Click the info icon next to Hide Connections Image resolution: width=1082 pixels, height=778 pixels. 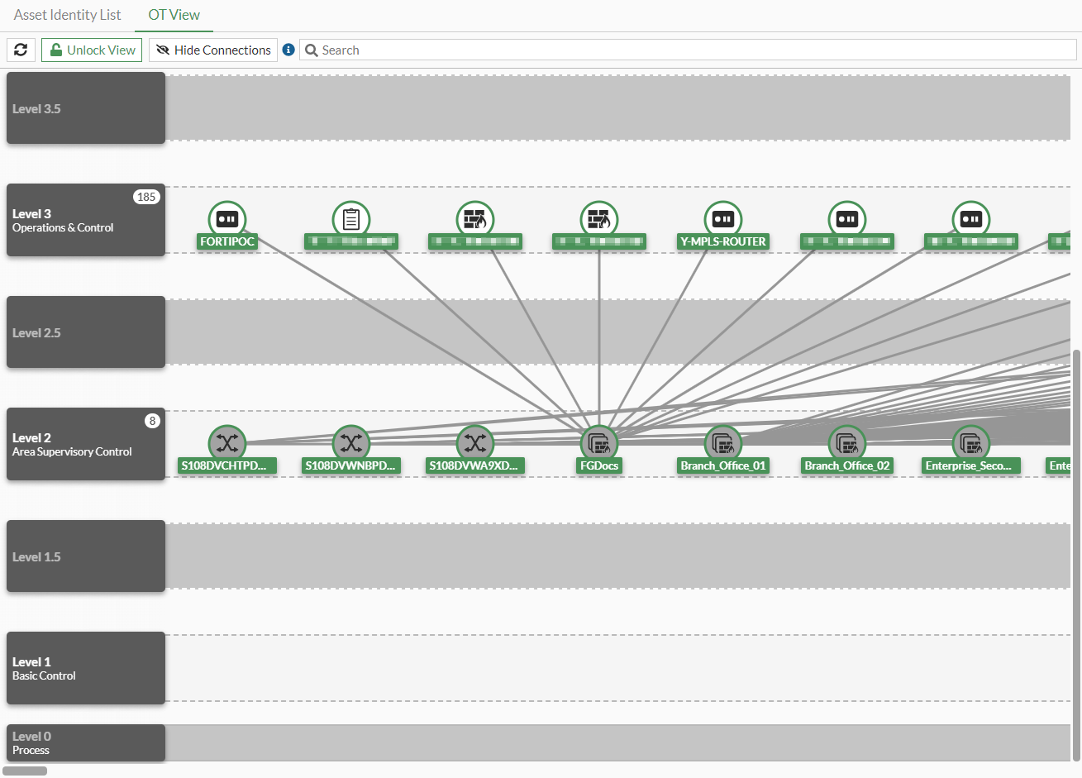[x=288, y=50]
